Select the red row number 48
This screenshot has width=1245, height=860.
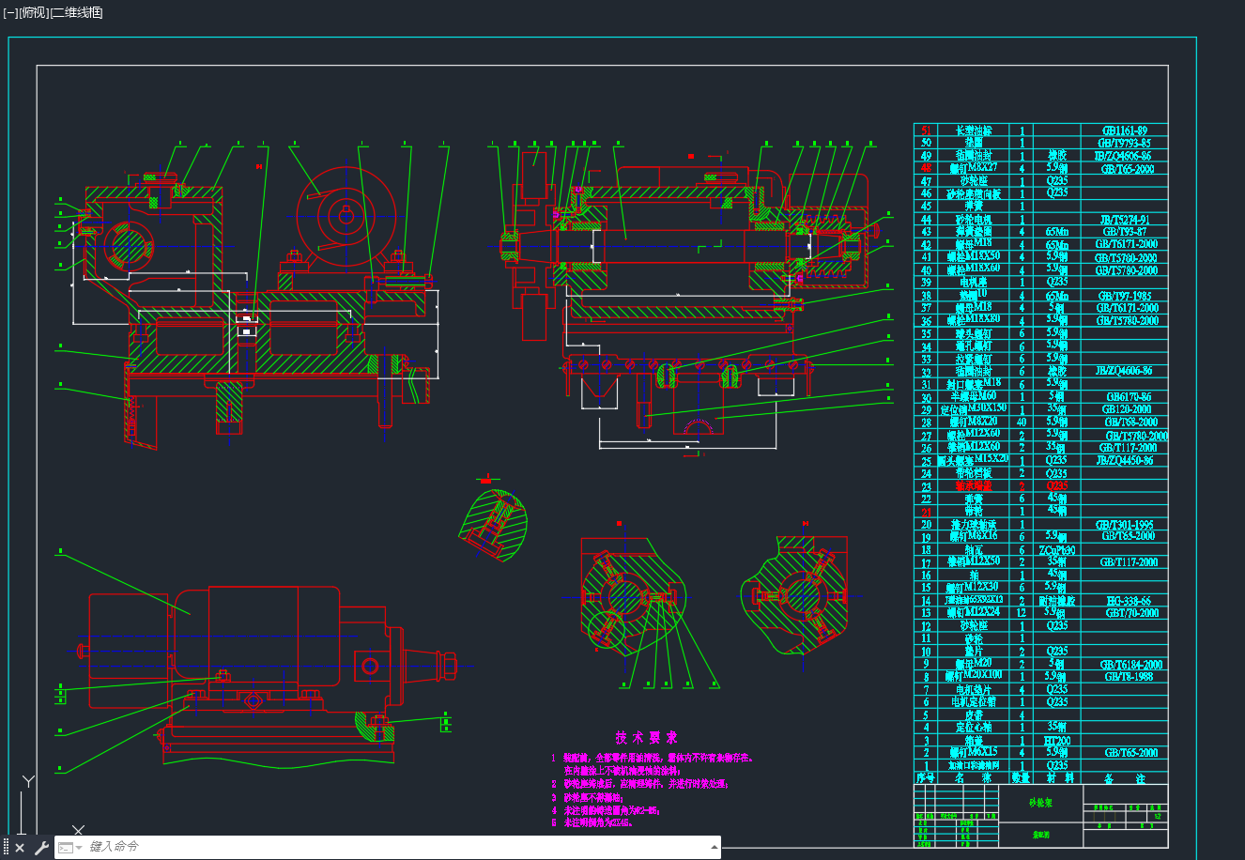point(927,169)
